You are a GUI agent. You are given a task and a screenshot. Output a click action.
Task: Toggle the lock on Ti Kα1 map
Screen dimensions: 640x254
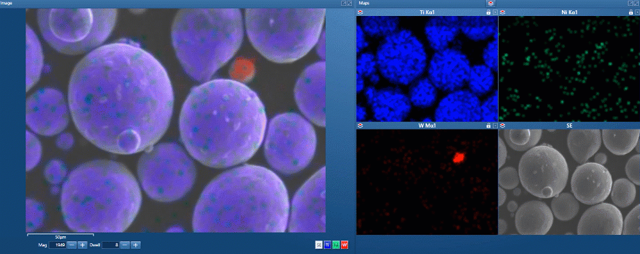[488, 12]
